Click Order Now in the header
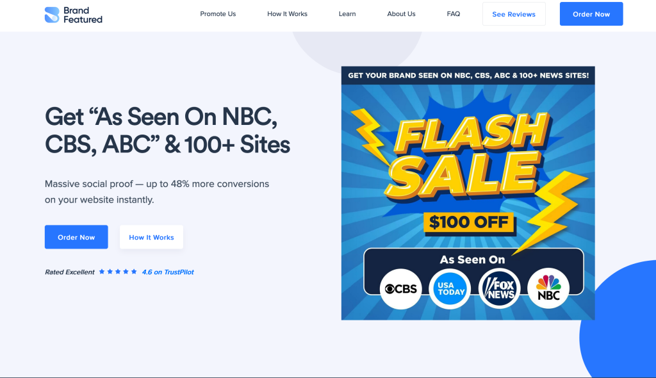 (591, 14)
